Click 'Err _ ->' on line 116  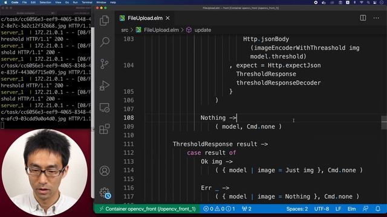click(x=215, y=188)
